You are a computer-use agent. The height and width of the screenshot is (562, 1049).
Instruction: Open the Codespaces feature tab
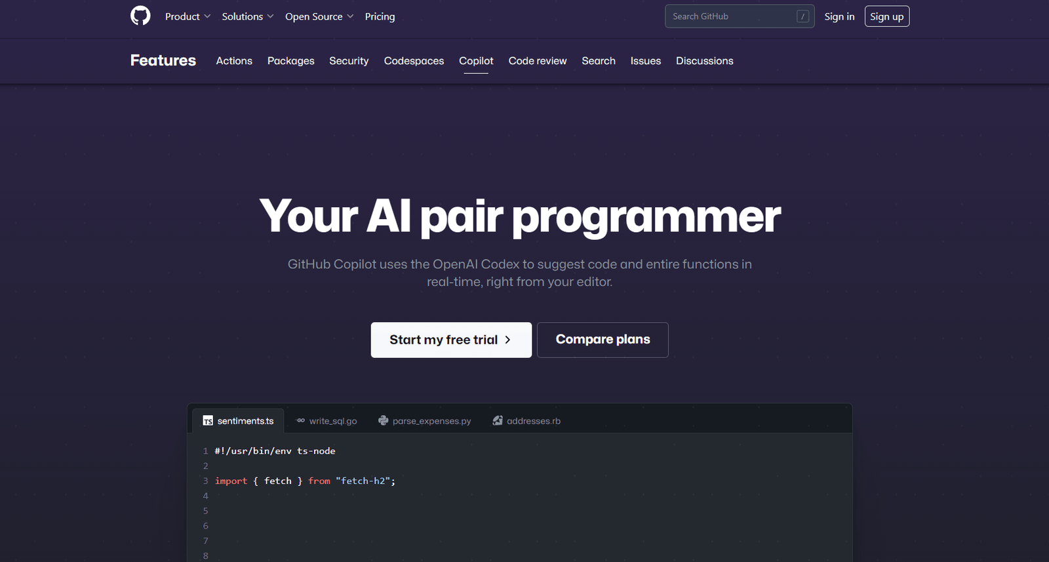tap(414, 61)
